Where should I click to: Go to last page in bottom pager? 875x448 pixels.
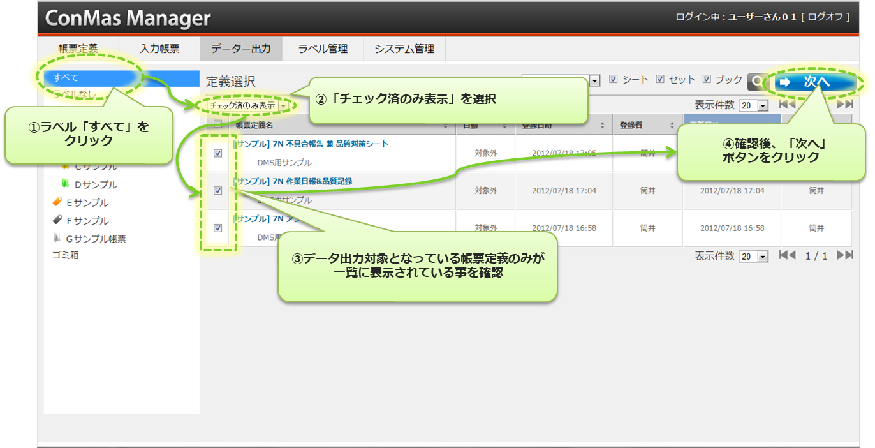click(844, 255)
